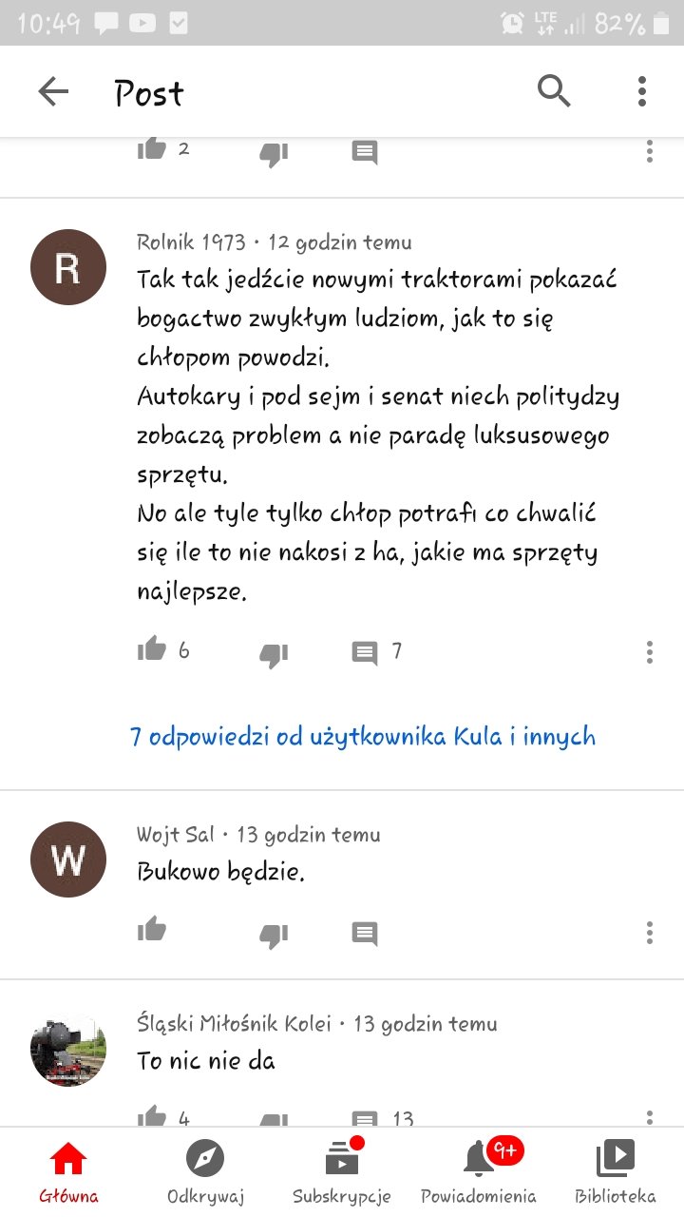Expand 7 odpowiedzi od użytkownika Kula
The height and width of the screenshot is (1217, 684).
pyautogui.click(x=363, y=736)
